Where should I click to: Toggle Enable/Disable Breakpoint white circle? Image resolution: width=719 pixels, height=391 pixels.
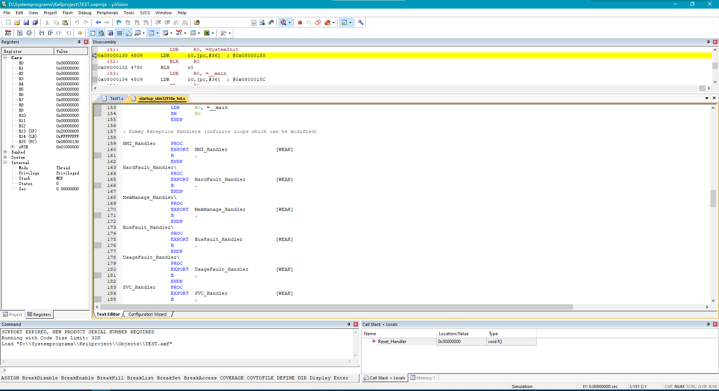click(309, 22)
